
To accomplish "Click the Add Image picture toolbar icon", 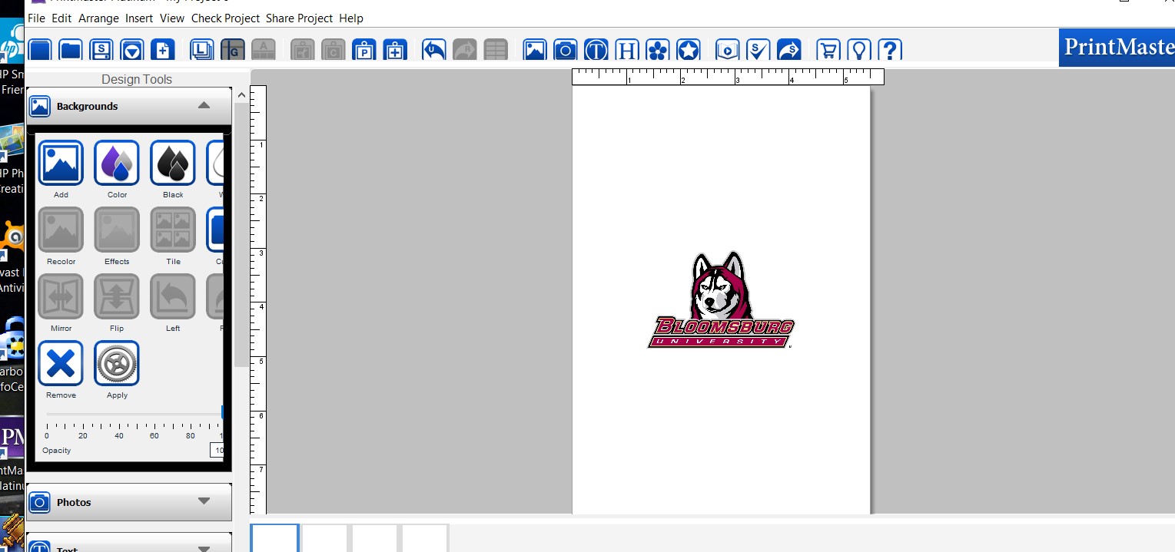I will coord(535,50).
